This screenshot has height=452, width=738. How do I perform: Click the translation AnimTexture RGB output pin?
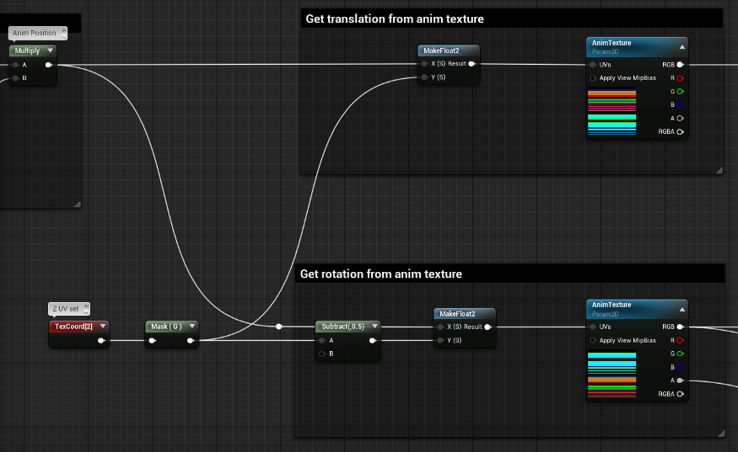click(x=680, y=65)
